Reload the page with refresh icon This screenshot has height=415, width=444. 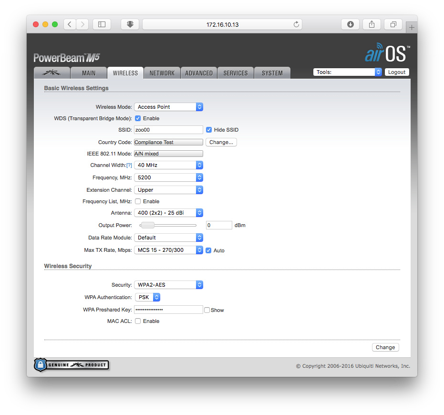[296, 24]
